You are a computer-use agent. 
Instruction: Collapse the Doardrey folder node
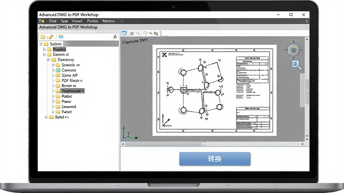(x=48, y=60)
